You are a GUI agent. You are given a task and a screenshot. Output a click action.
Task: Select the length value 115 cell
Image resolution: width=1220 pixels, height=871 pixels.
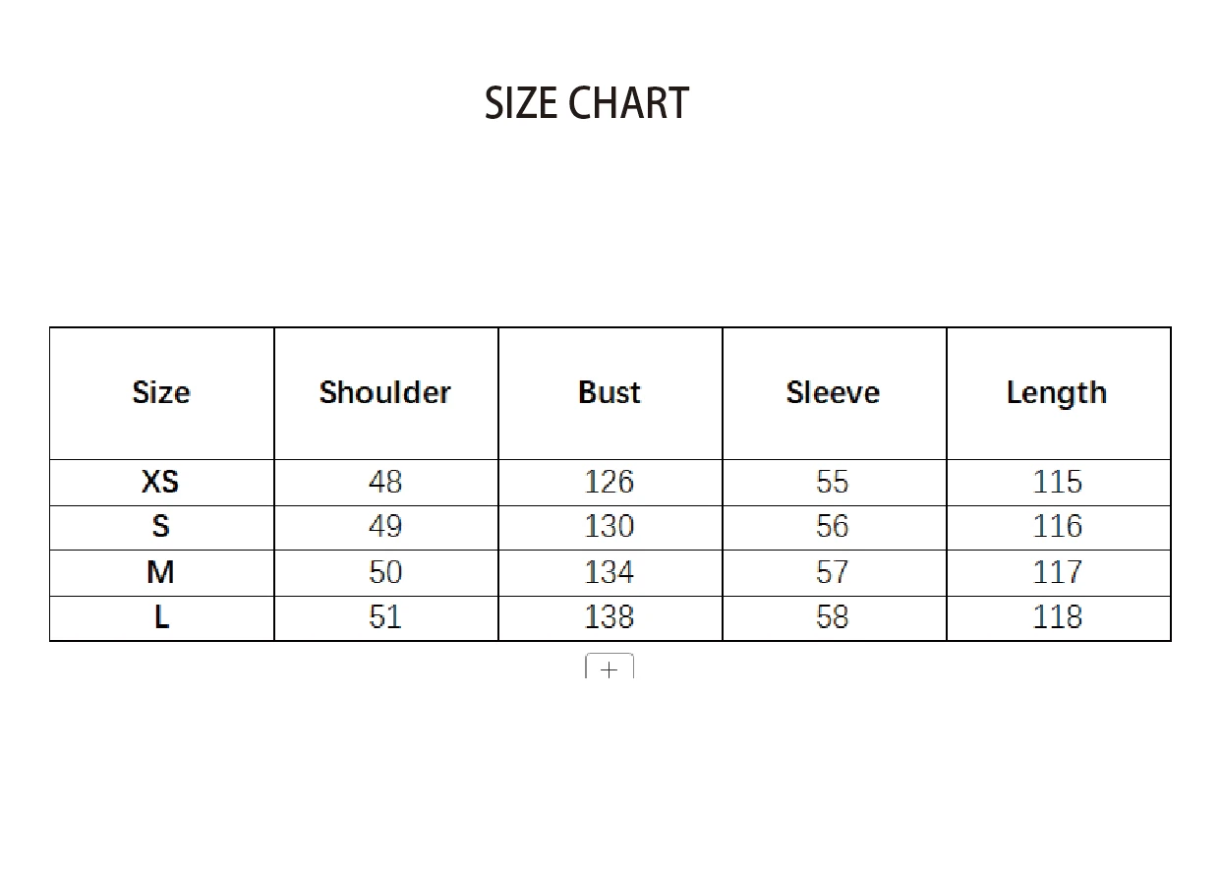[x=1058, y=482]
